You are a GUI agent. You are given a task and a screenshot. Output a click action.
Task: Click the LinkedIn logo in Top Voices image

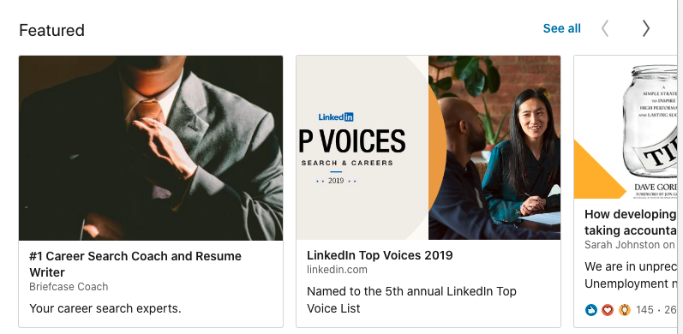(336, 116)
